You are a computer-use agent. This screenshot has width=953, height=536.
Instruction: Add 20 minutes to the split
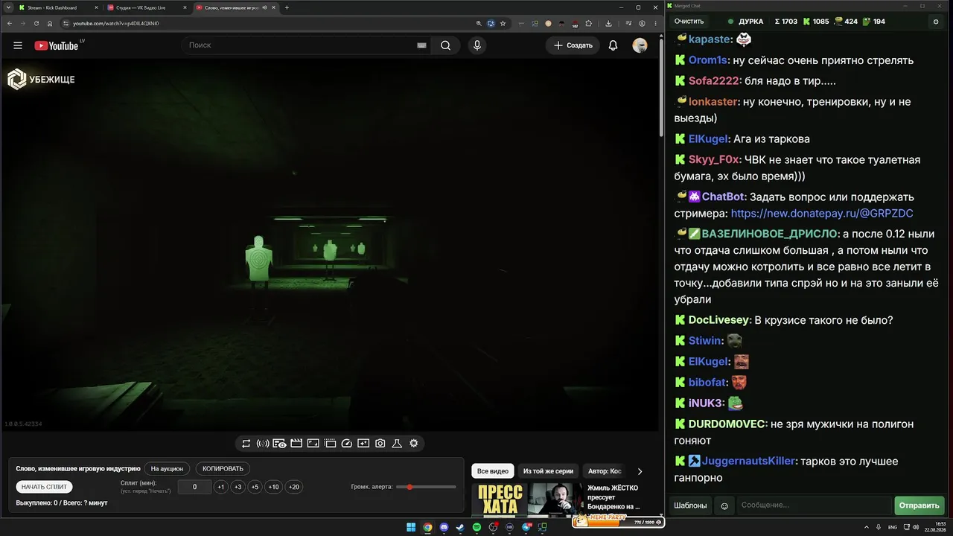pos(294,487)
